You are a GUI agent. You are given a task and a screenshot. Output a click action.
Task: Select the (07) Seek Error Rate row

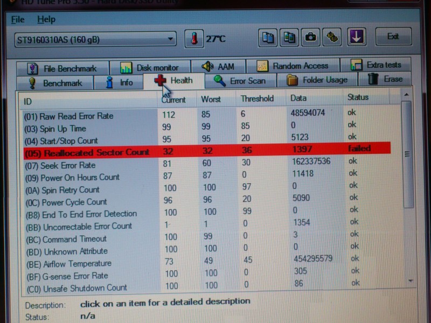(207, 163)
